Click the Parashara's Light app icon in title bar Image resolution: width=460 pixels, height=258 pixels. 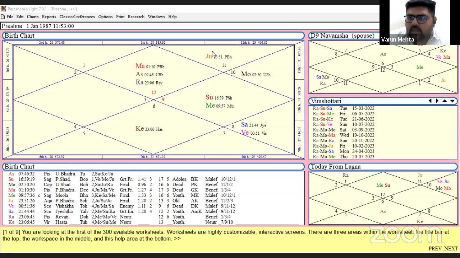(x=3, y=9)
